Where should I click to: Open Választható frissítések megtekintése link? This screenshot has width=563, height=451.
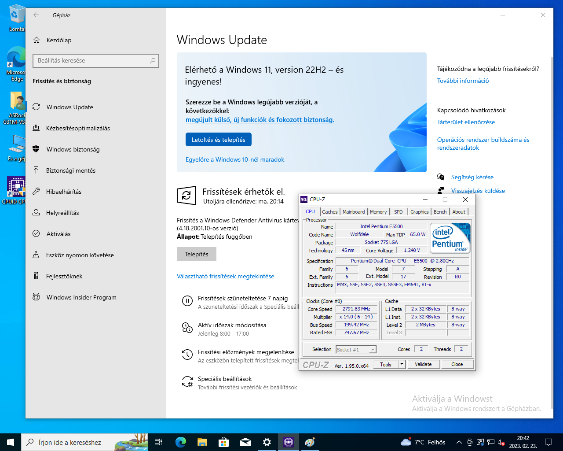pyautogui.click(x=225, y=276)
